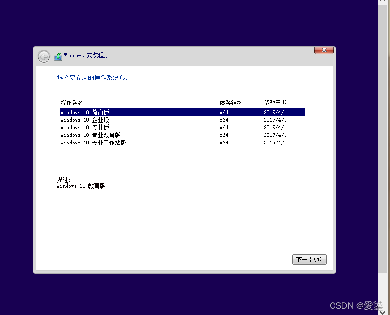
Task: Click the Windows Setup disc icon
Action: (x=58, y=57)
